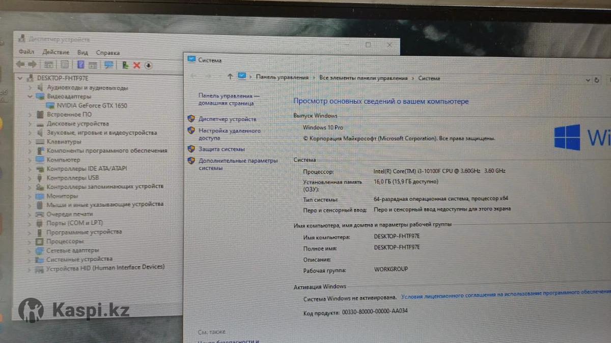
Task: Expand the Компьютер node
Action: (x=30, y=160)
